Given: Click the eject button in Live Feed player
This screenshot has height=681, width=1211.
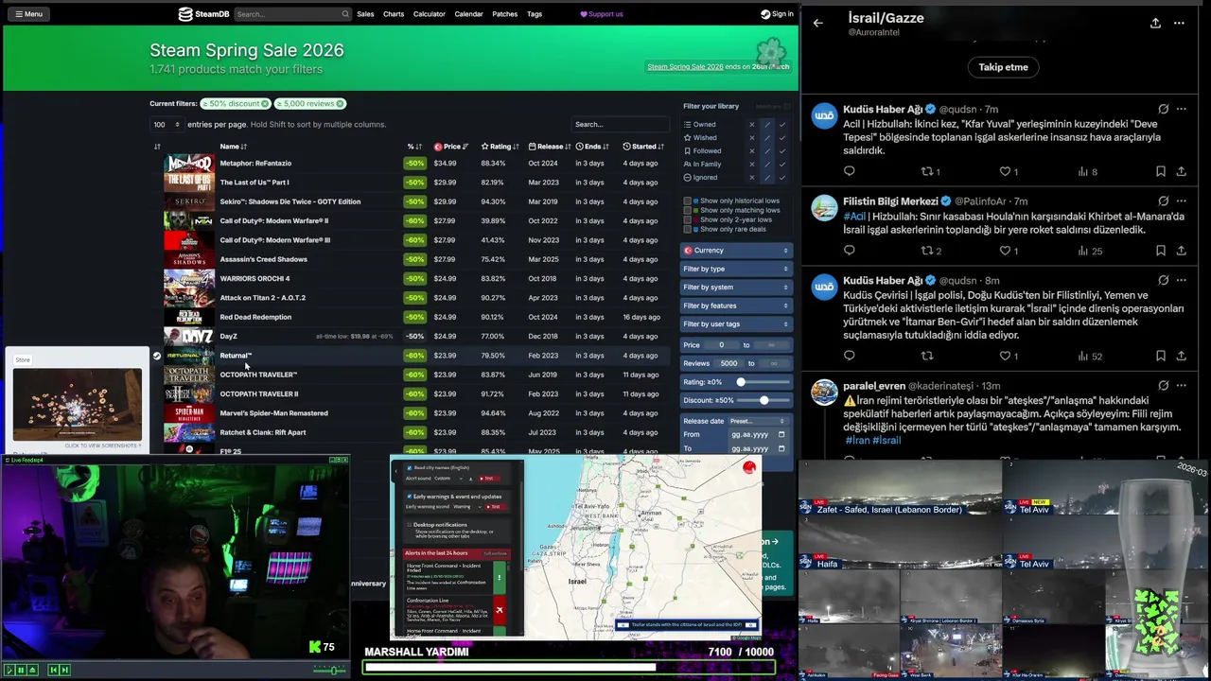Looking at the screenshot, I should (x=32, y=670).
